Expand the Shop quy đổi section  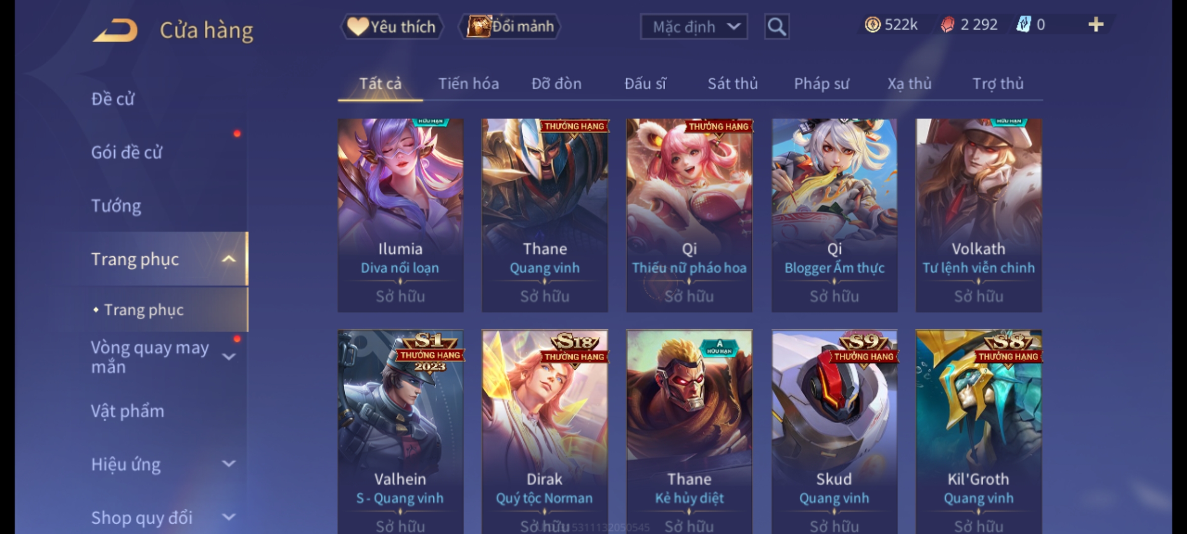(228, 517)
